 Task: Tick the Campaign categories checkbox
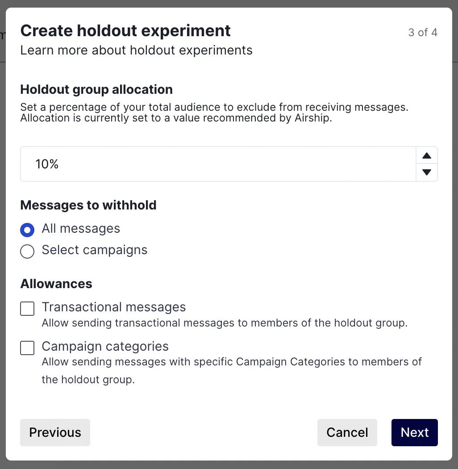click(27, 348)
